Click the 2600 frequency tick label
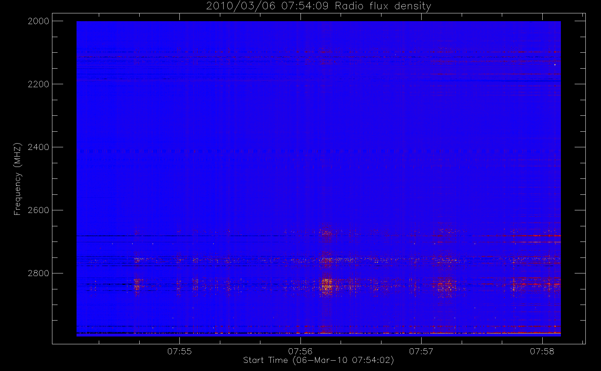 pyautogui.click(x=39, y=210)
